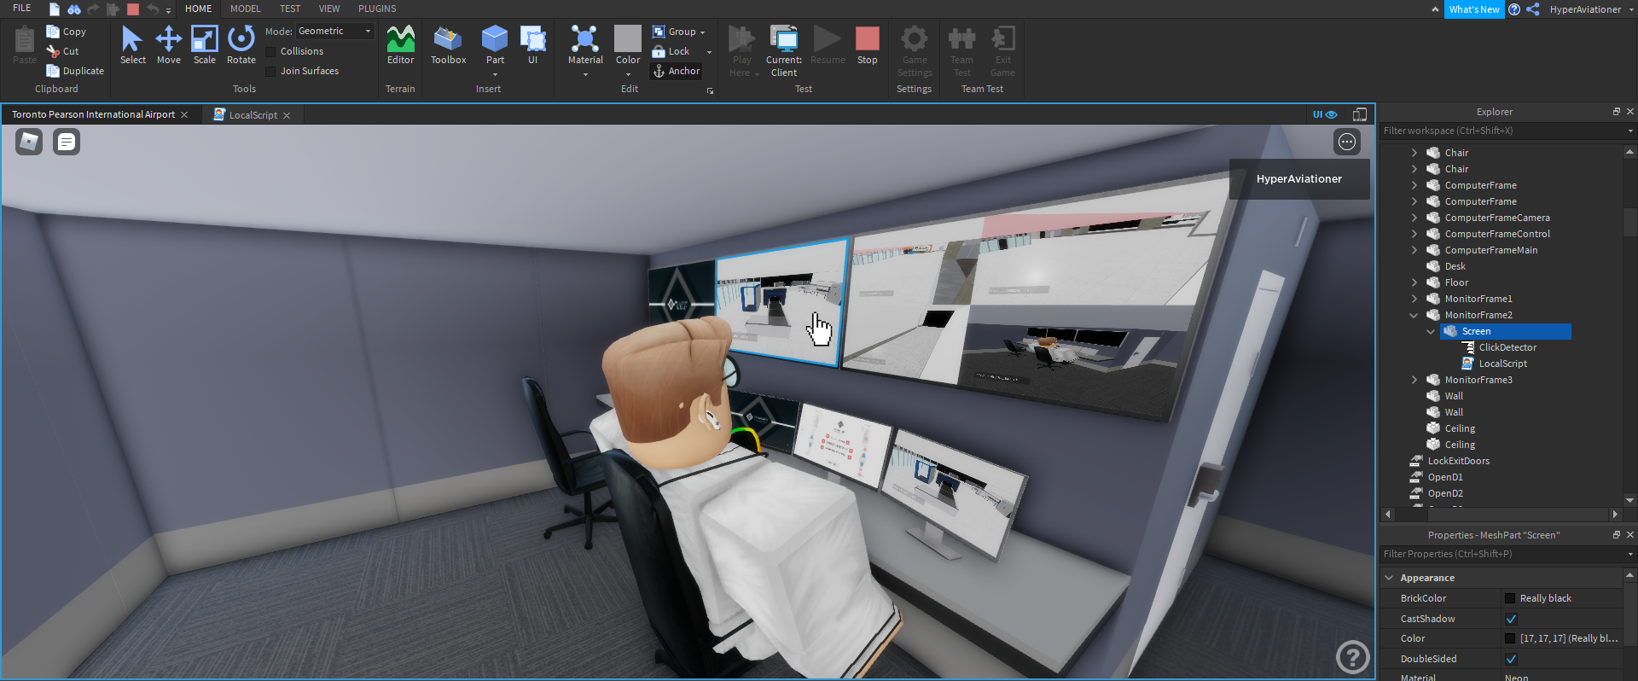This screenshot has width=1638, height=681.
Task: Open the chat icon in viewport
Action: [67, 142]
